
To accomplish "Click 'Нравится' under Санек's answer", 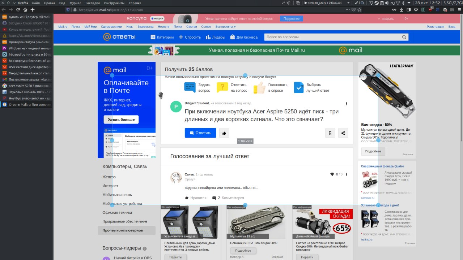I will click(195, 198).
